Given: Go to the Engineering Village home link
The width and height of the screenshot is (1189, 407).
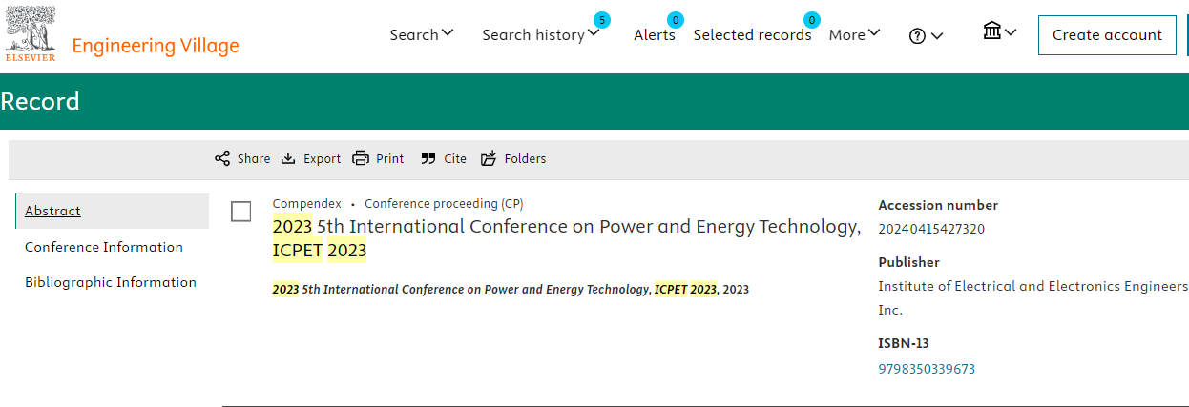Looking at the screenshot, I should point(156,45).
